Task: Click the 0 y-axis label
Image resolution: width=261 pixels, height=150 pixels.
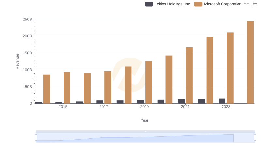Action: click(31, 103)
